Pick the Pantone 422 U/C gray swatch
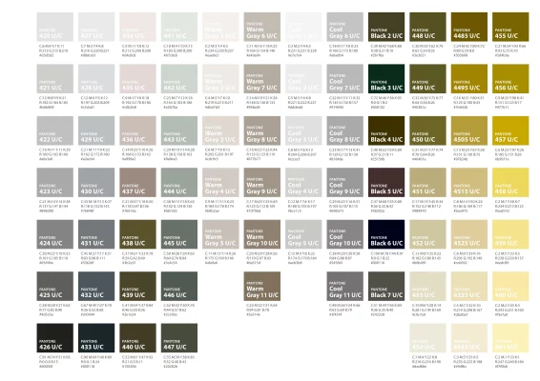The width and height of the screenshot is (540, 381). tap(55, 130)
